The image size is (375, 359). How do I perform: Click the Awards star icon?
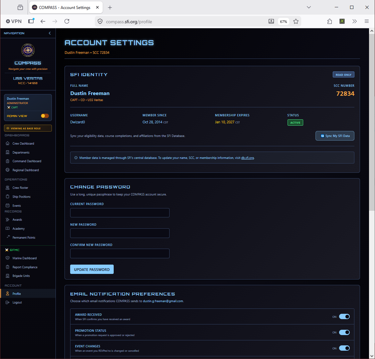[8, 220]
